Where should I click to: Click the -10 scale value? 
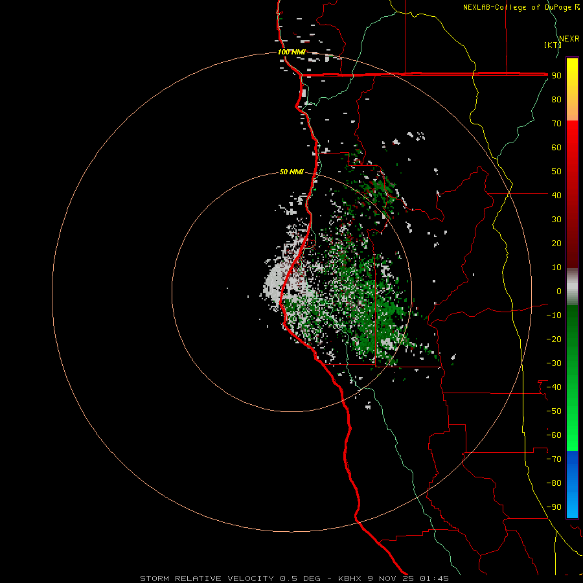click(x=554, y=315)
